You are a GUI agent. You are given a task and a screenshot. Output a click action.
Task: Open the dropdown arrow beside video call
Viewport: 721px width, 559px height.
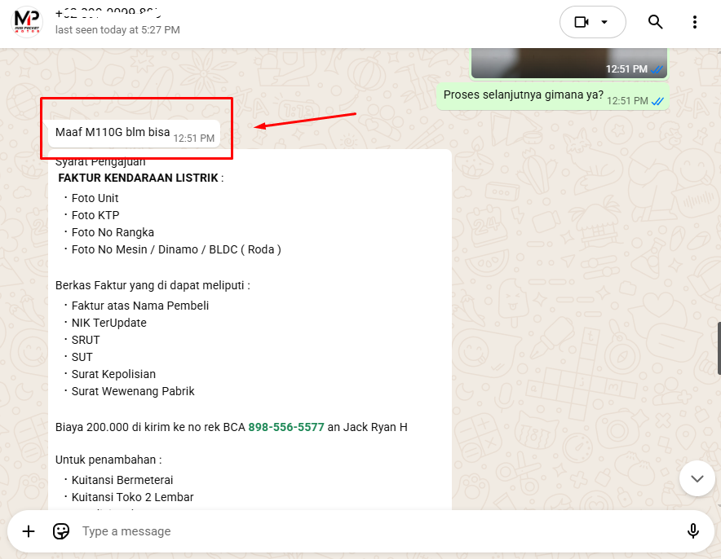tap(604, 22)
